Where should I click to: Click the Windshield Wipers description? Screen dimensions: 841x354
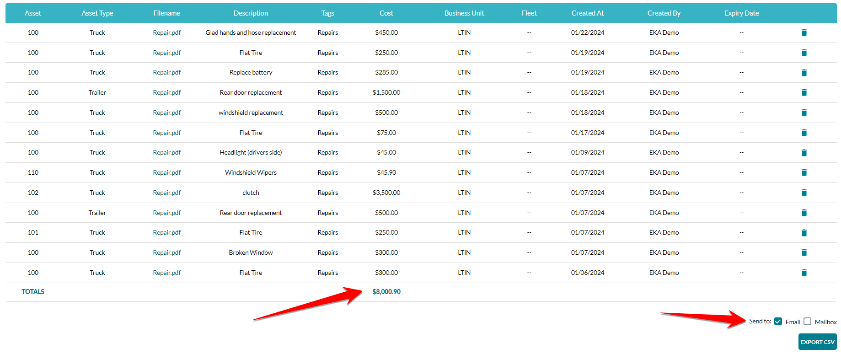click(251, 172)
